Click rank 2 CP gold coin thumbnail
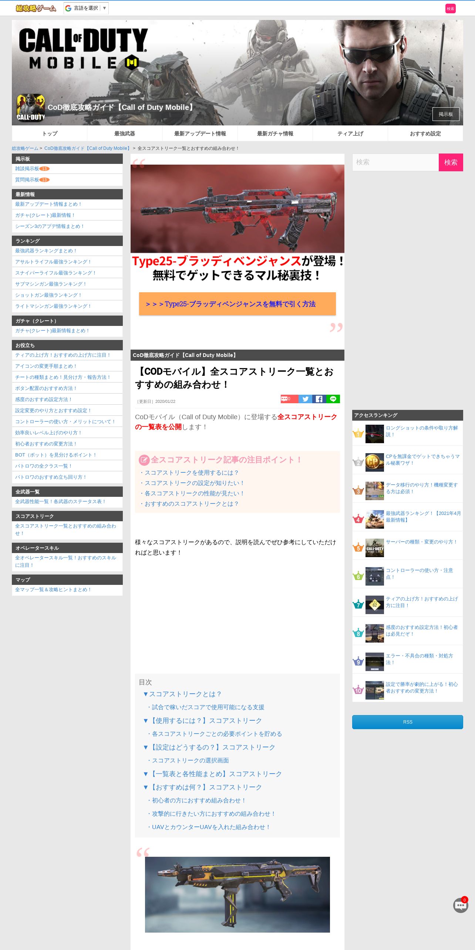The height and width of the screenshot is (950, 475). point(374,462)
